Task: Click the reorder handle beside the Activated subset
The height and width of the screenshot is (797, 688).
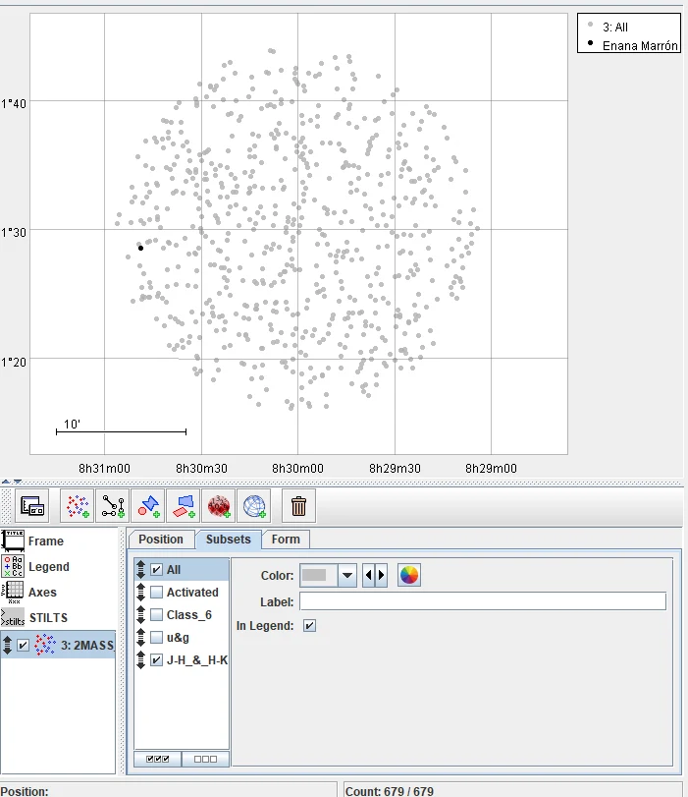Action: 140,593
